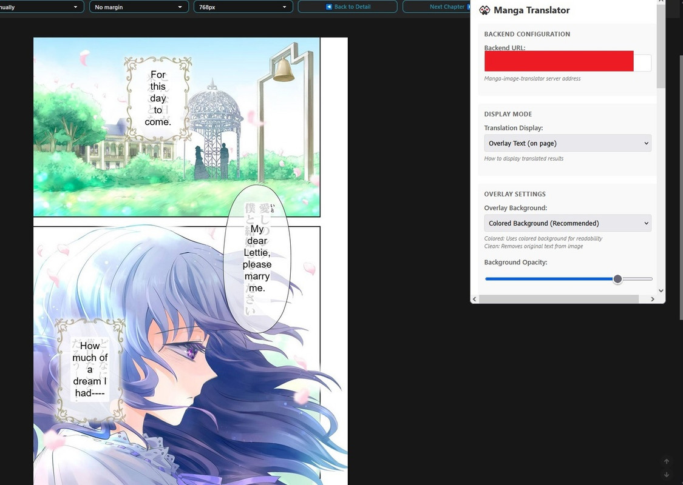Viewport: 683px width, 485px height.
Task: Click the 'My dear Lettie, please marry me.' overlay
Action: pyautogui.click(x=257, y=258)
